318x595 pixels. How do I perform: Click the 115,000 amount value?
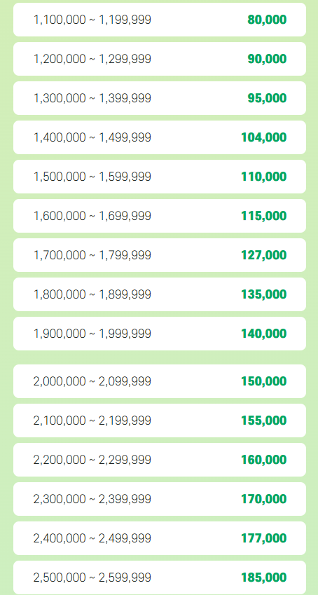pyautogui.click(x=264, y=216)
